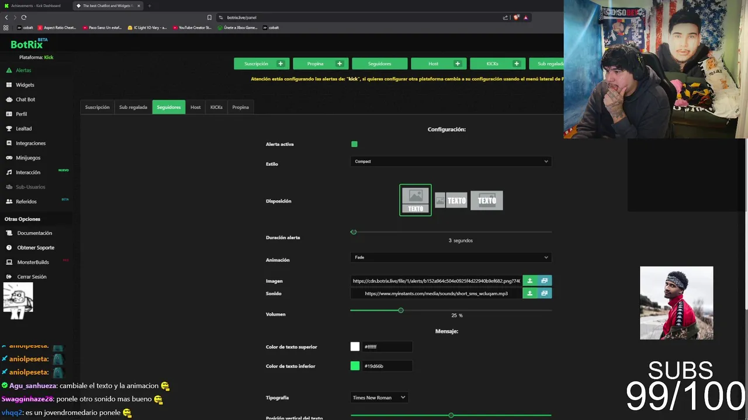Toggle the Alerta activa checkbox
The height and width of the screenshot is (420, 748).
point(354,144)
